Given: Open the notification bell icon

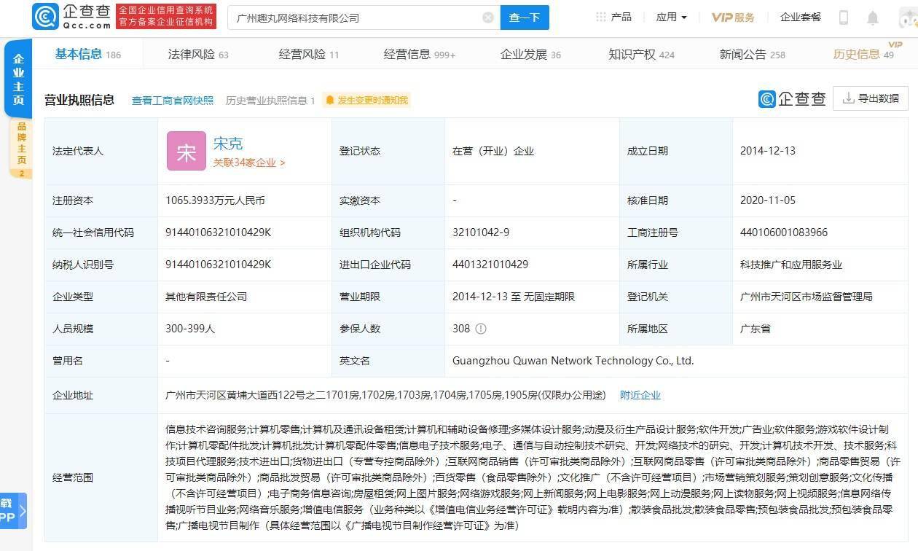Looking at the screenshot, I should [x=873, y=17].
